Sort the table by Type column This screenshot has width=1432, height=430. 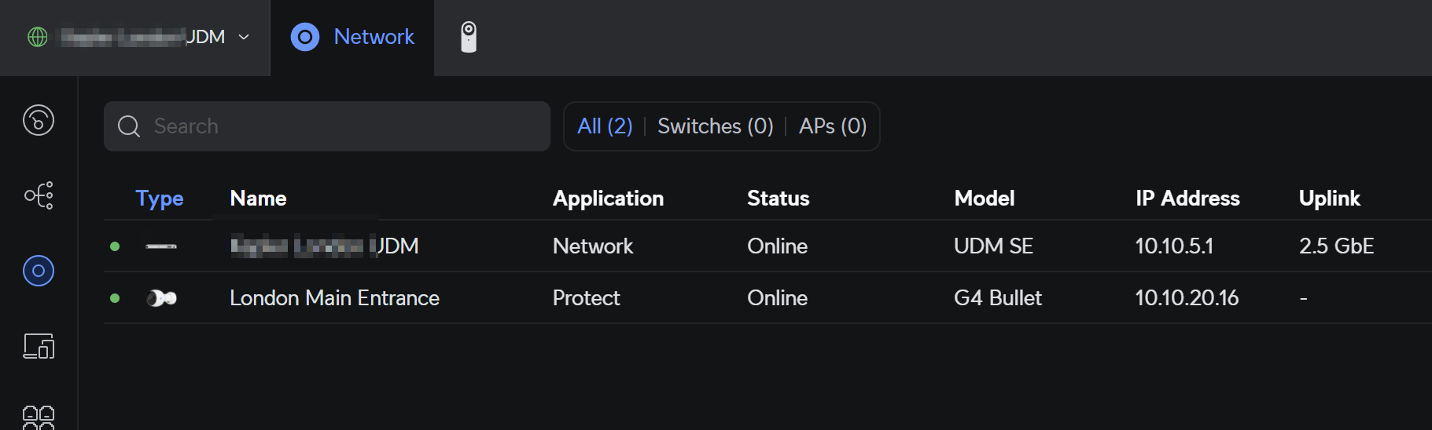pyautogui.click(x=159, y=199)
